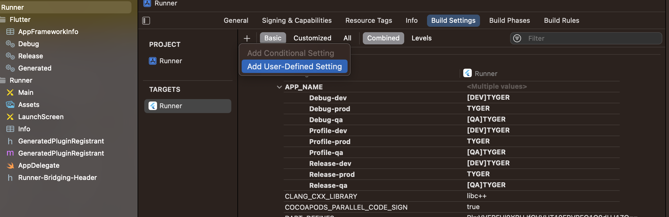The height and width of the screenshot is (217, 669).
Task: Click the GeneratedPluginRegistrant header file icon
Action: coord(10,141)
